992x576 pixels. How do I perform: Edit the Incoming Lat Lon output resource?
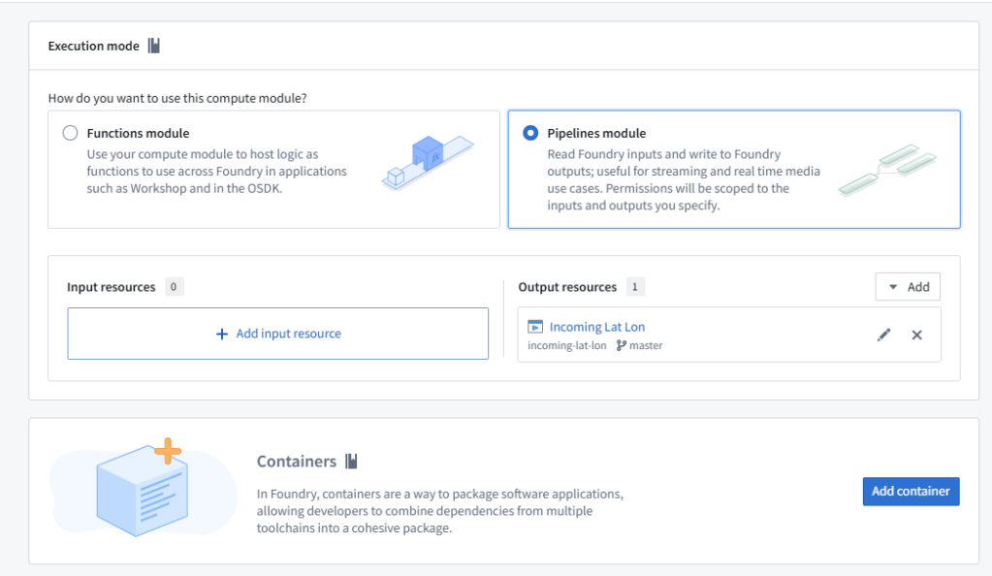[x=883, y=335]
